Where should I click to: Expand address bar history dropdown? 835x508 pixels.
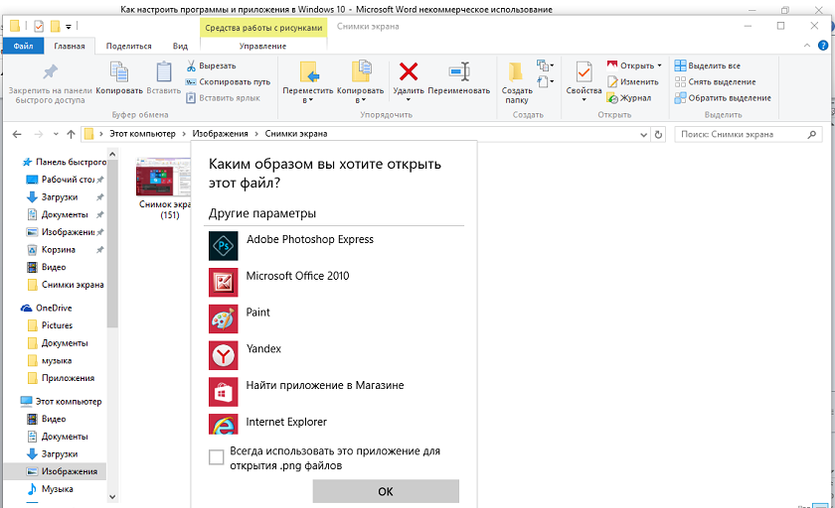(x=643, y=134)
